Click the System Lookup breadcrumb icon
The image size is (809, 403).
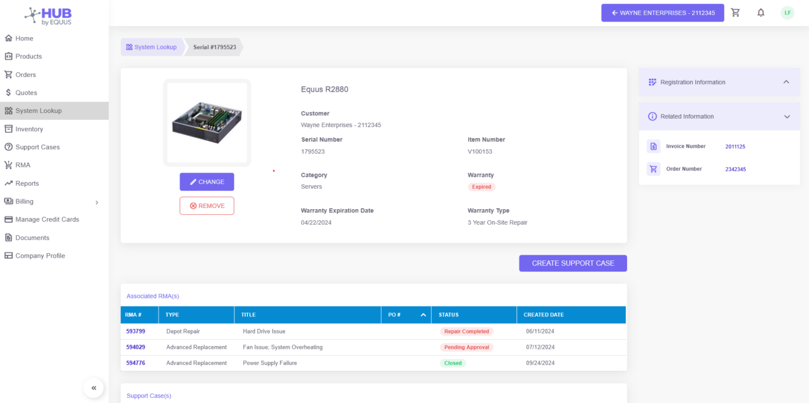click(129, 47)
